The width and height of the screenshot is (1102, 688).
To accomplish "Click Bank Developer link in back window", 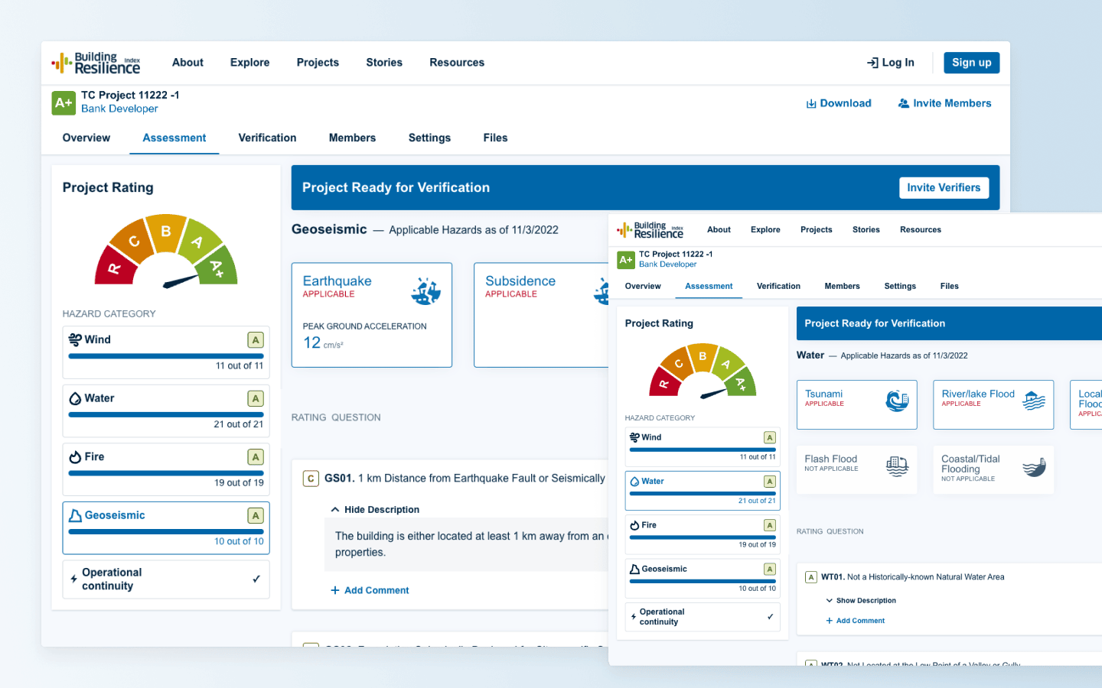I will coord(119,109).
